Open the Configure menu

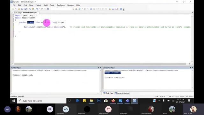click(61, 5)
